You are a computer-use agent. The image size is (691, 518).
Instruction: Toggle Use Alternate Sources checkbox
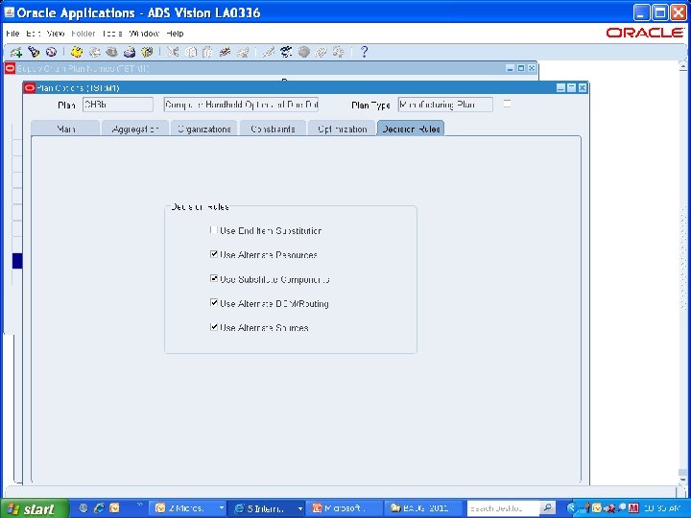click(214, 327)
